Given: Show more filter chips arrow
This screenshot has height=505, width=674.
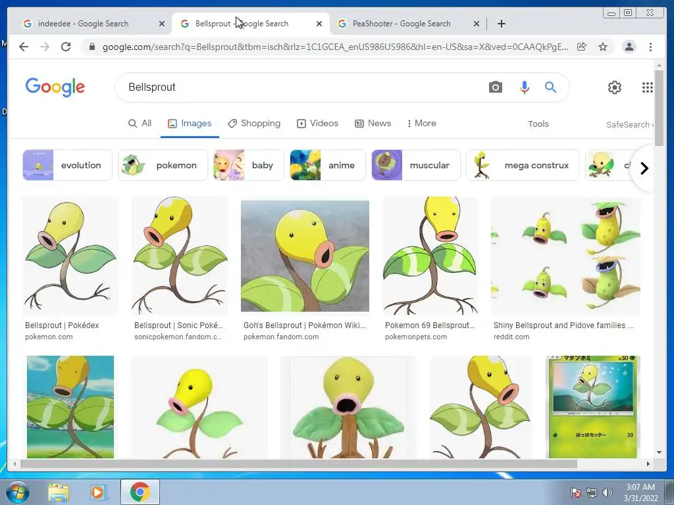Looking at the screenshot, I should tap(644, 168).
